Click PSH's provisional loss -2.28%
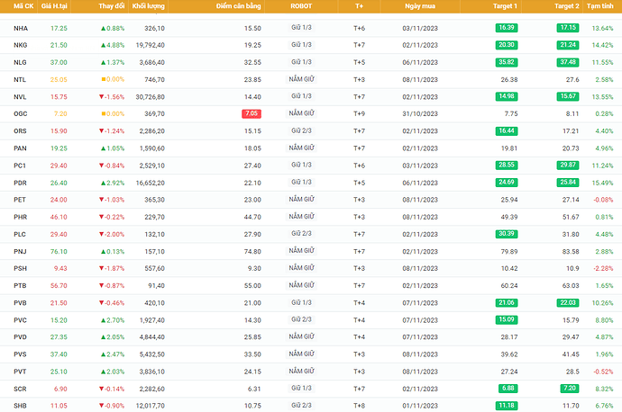Image resolution: width=622 pixels, height=412 pixels. coord(603,268)
